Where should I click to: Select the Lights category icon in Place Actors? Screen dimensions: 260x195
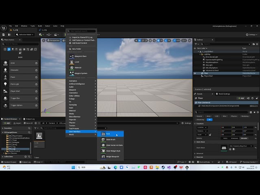[13, 49]
